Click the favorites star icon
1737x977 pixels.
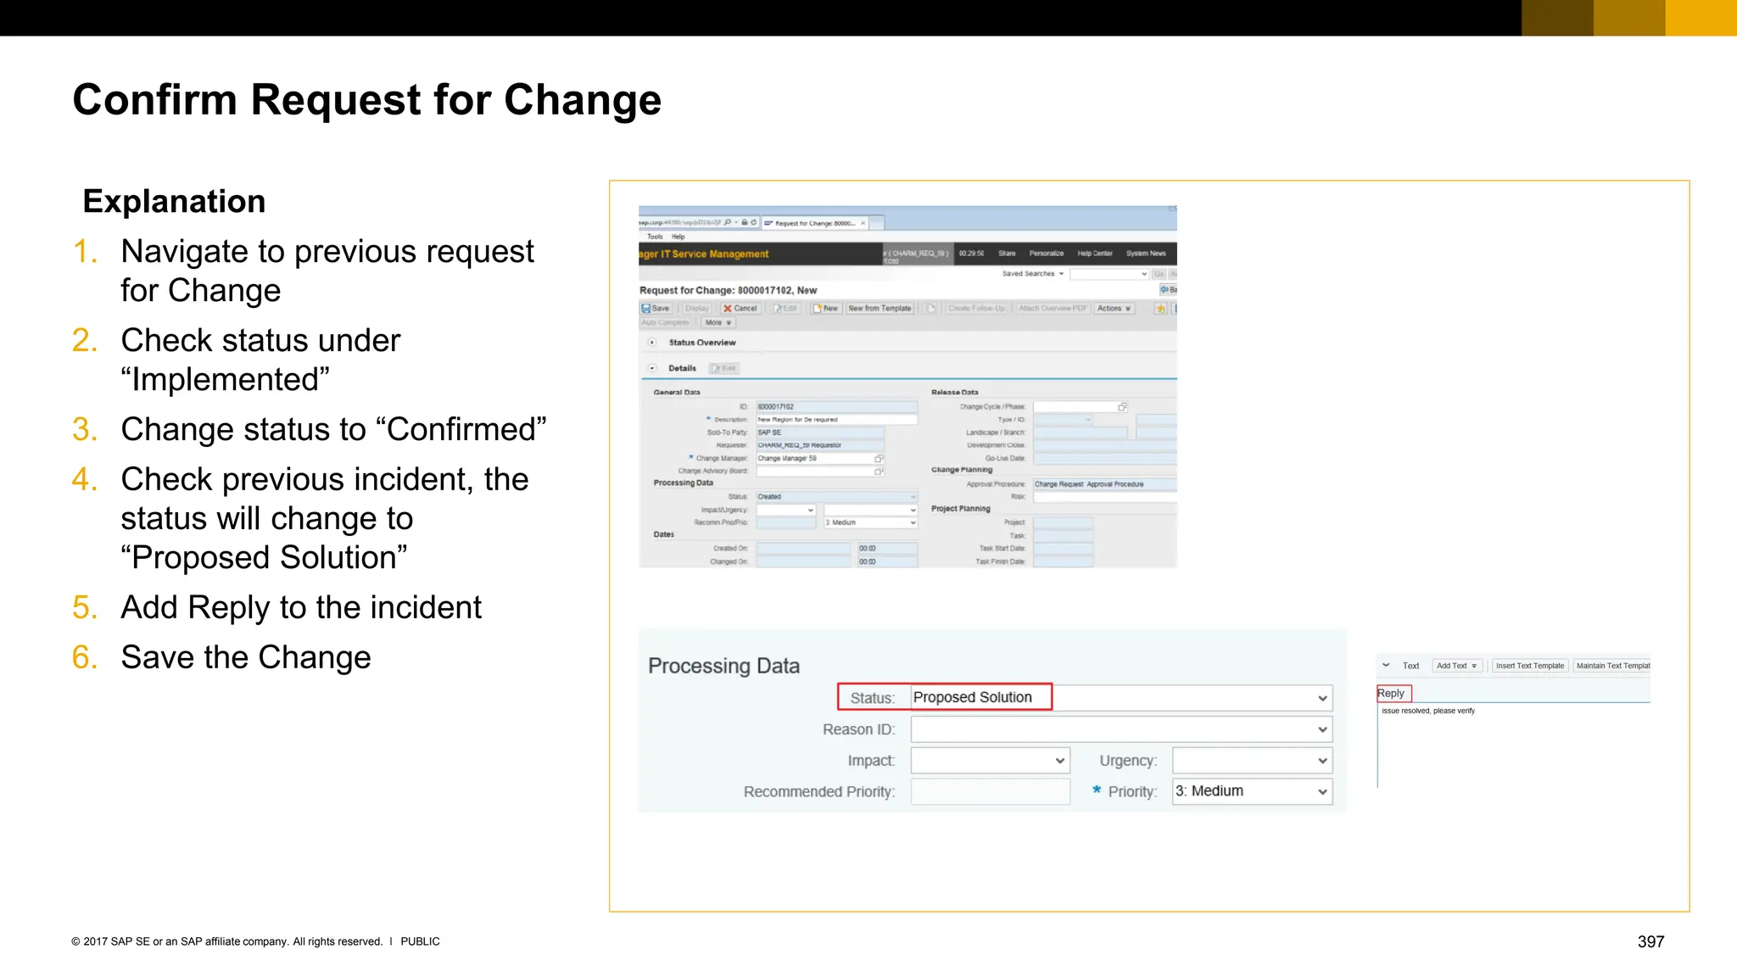tap(1160, 309)
